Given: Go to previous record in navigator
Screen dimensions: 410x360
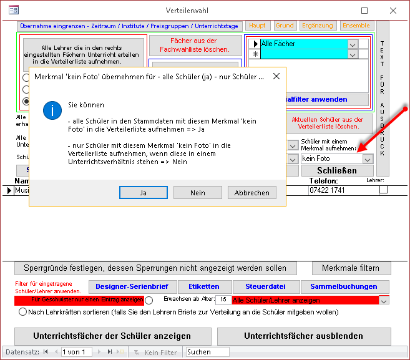Looking at the screenshot, I should click(x=54, y=353).
